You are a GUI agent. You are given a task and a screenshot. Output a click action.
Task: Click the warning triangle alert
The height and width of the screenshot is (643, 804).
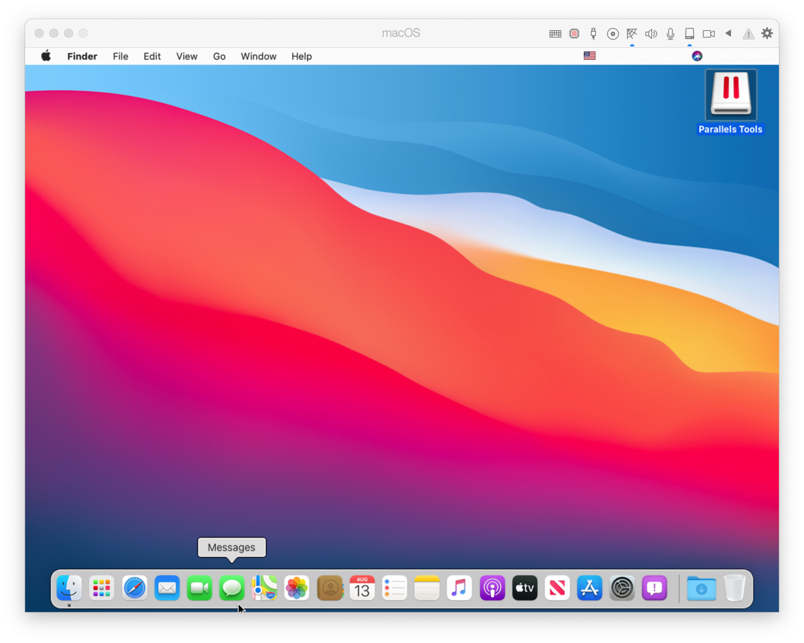(x=748, y=33)
